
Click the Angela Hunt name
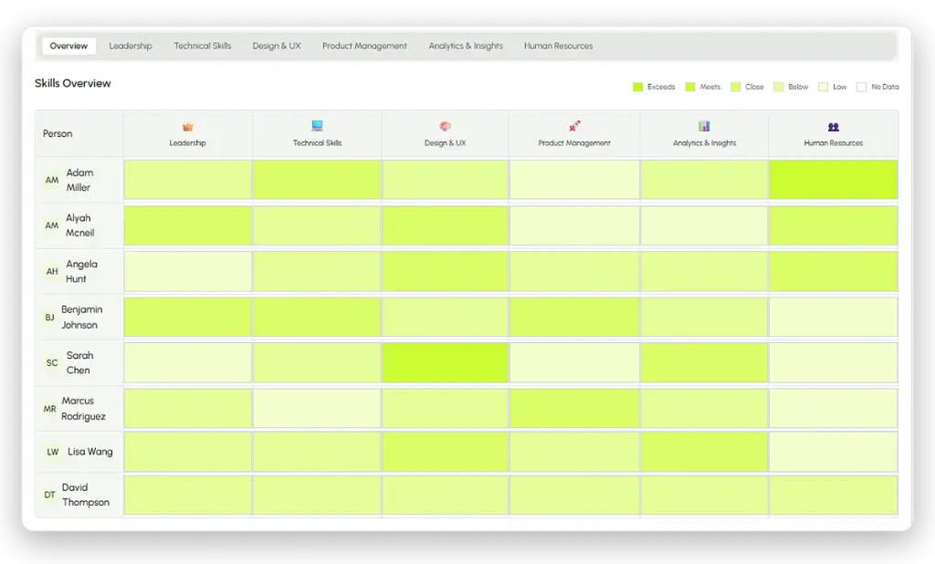click(81, 271)
